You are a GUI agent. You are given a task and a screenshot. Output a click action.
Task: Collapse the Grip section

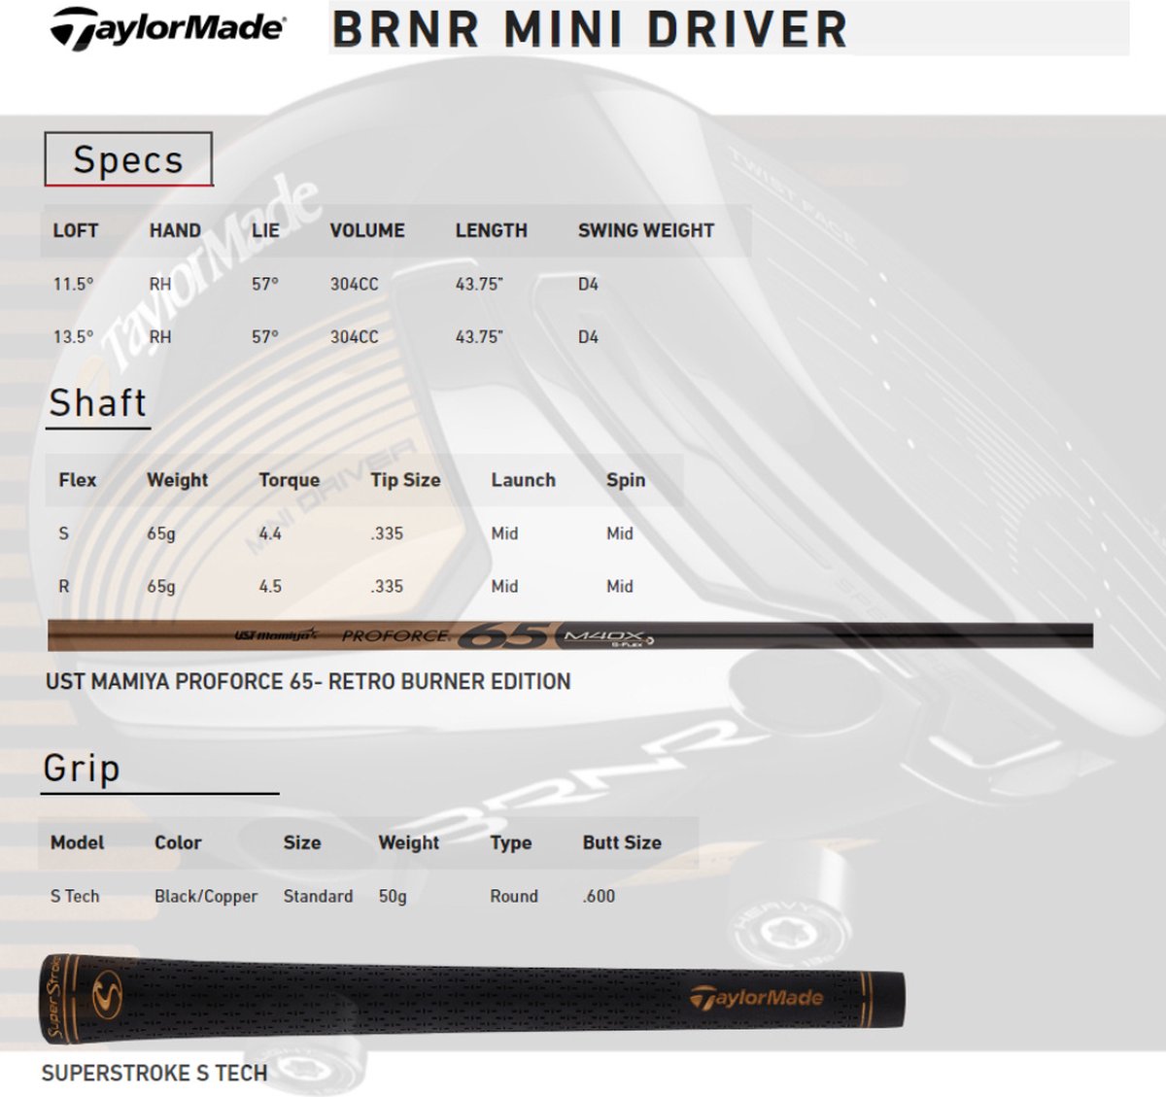pyautogui.click(x=84, y=769)
